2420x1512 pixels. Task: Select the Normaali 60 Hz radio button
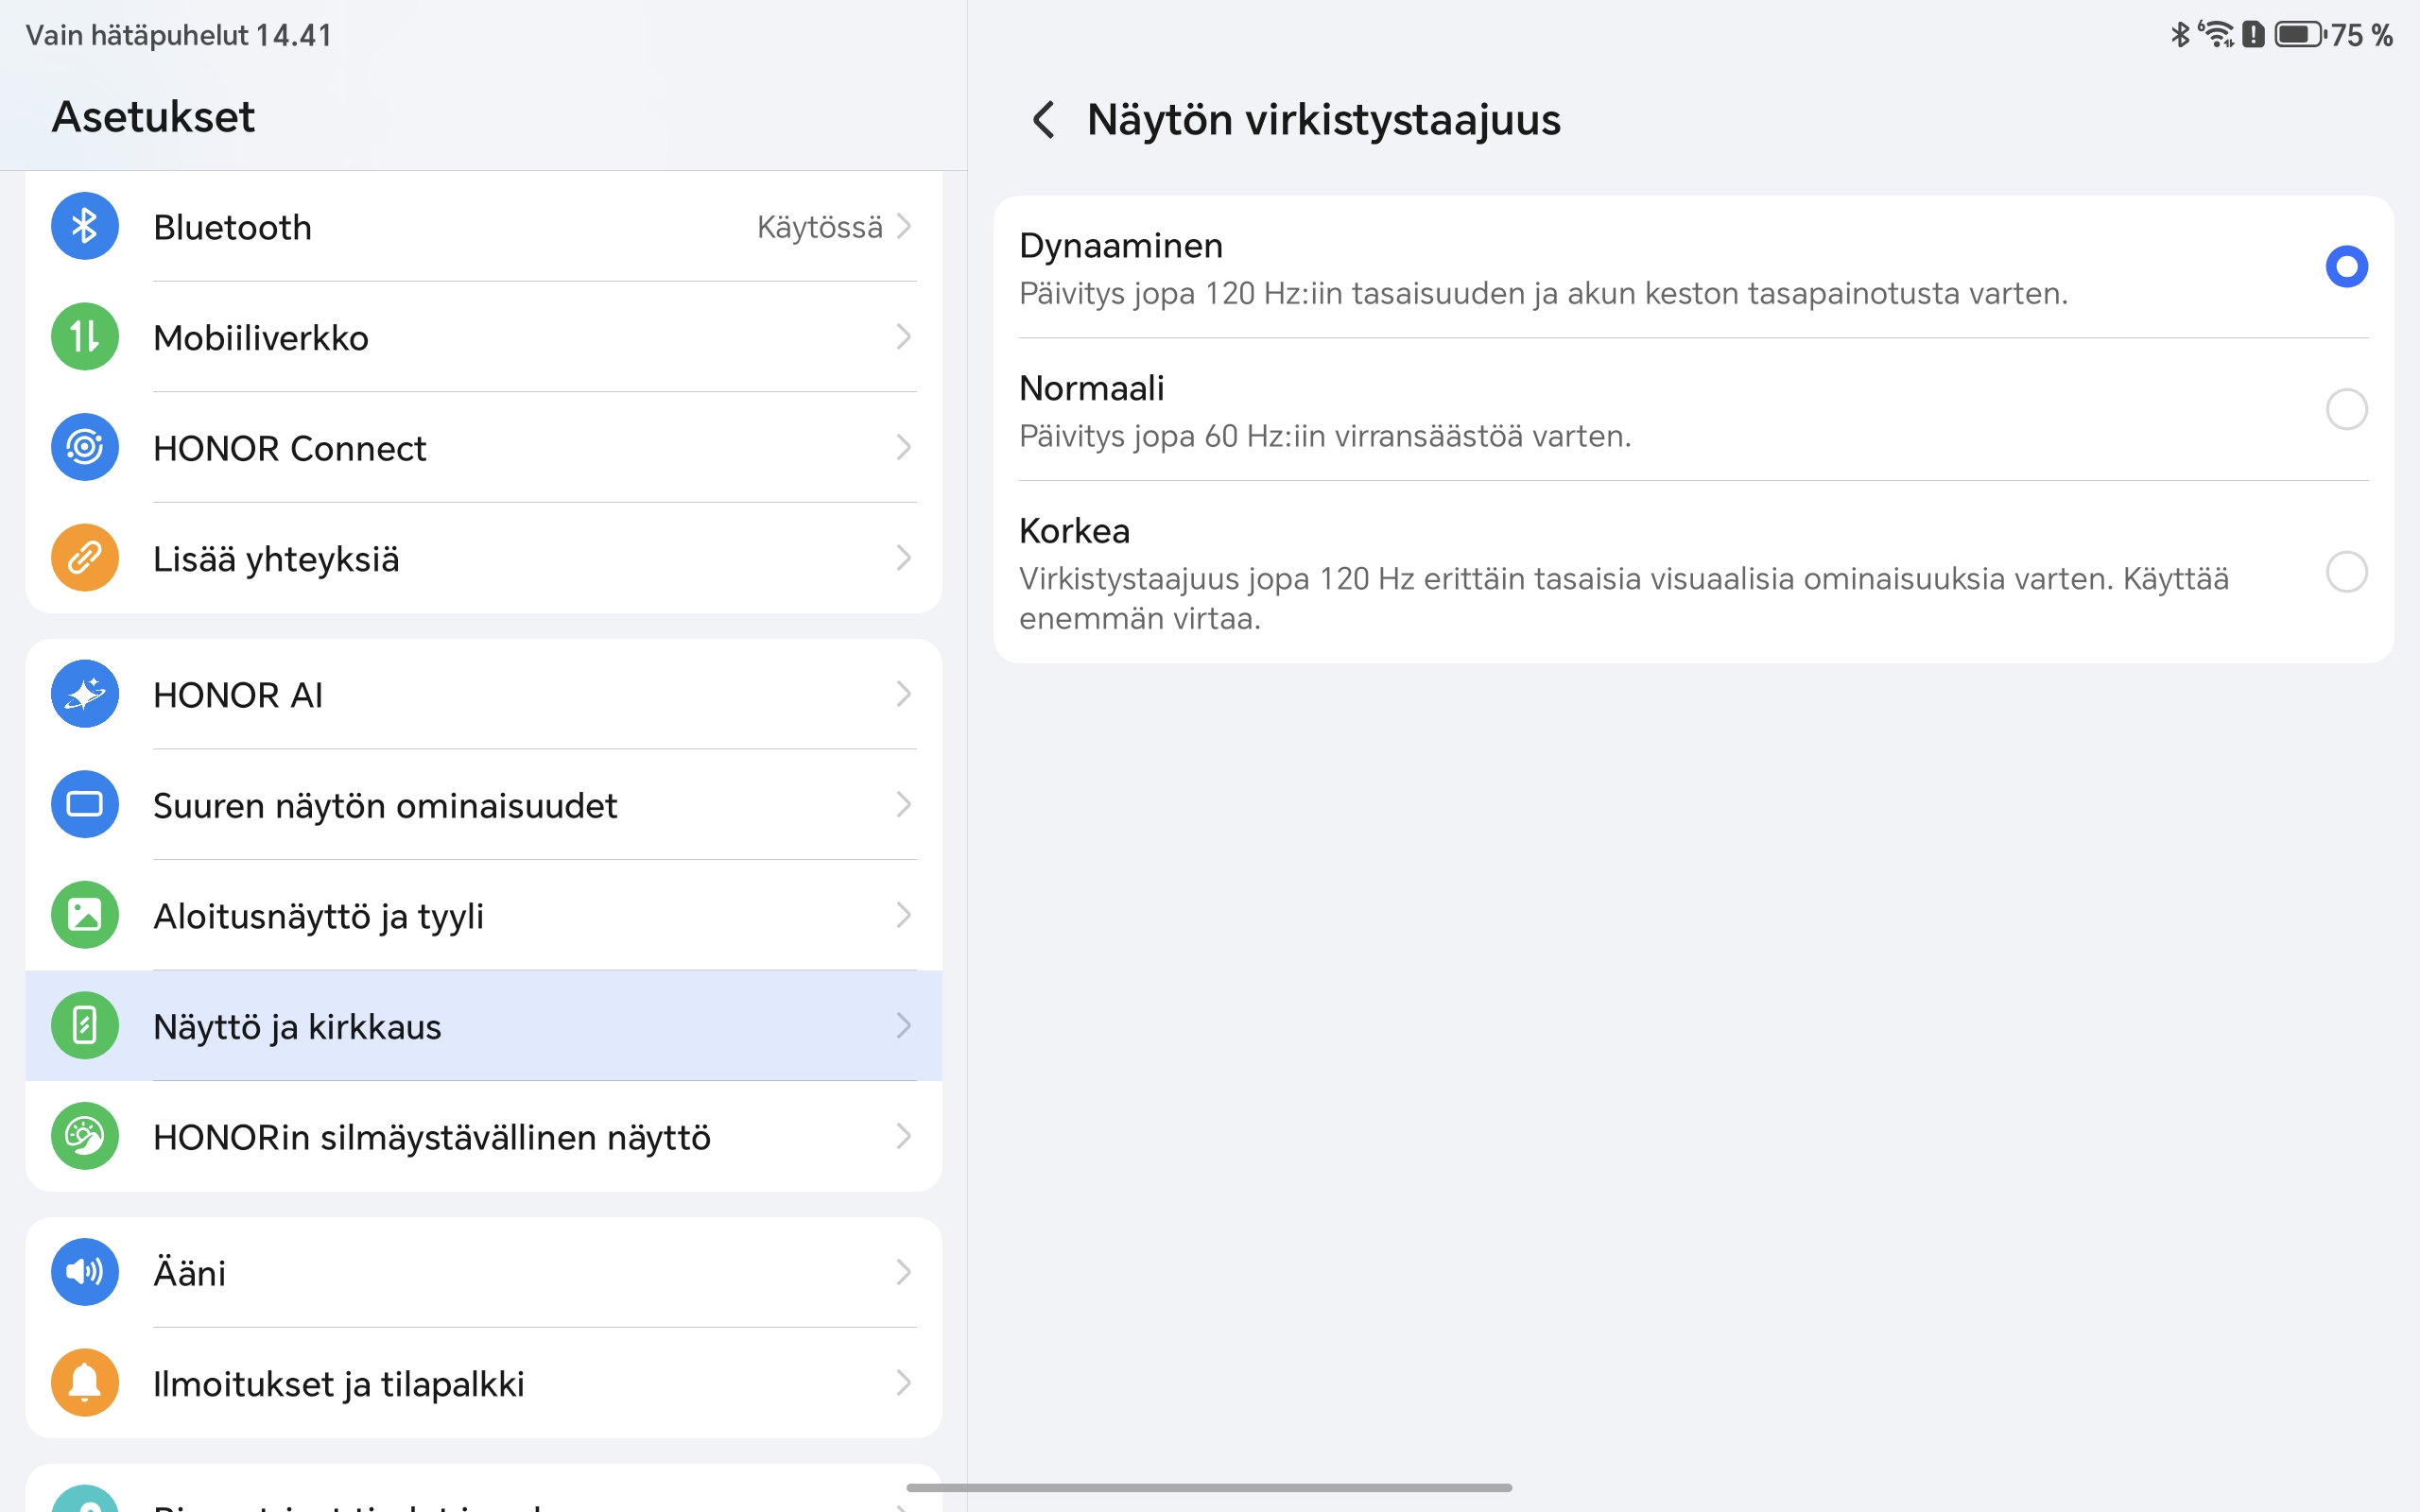click(x=2346, y=409)
